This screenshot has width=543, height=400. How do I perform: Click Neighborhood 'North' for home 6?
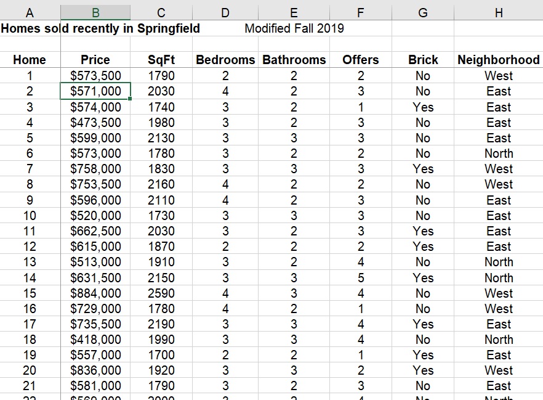coord(499,153)
